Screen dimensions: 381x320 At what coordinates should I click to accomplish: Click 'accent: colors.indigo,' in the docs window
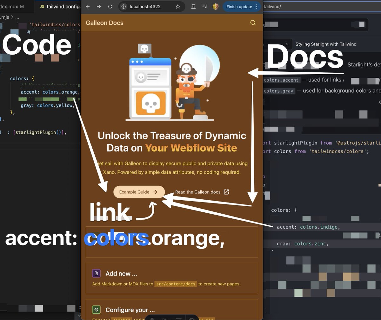309,227
